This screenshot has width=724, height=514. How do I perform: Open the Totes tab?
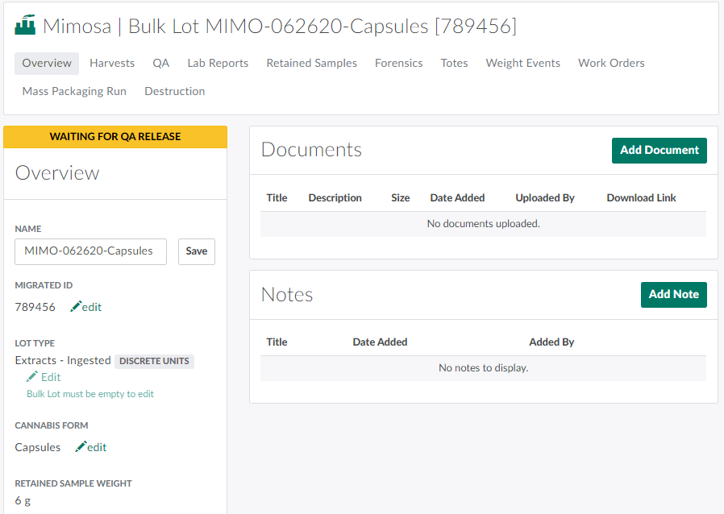[x=454, y=63]
